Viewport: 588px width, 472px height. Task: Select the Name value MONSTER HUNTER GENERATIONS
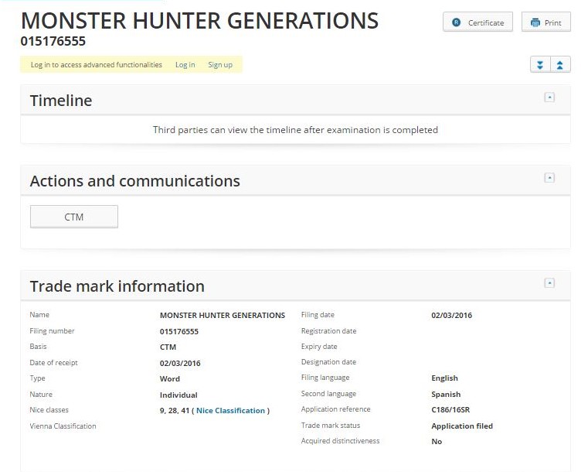click(x=223, y=316)
